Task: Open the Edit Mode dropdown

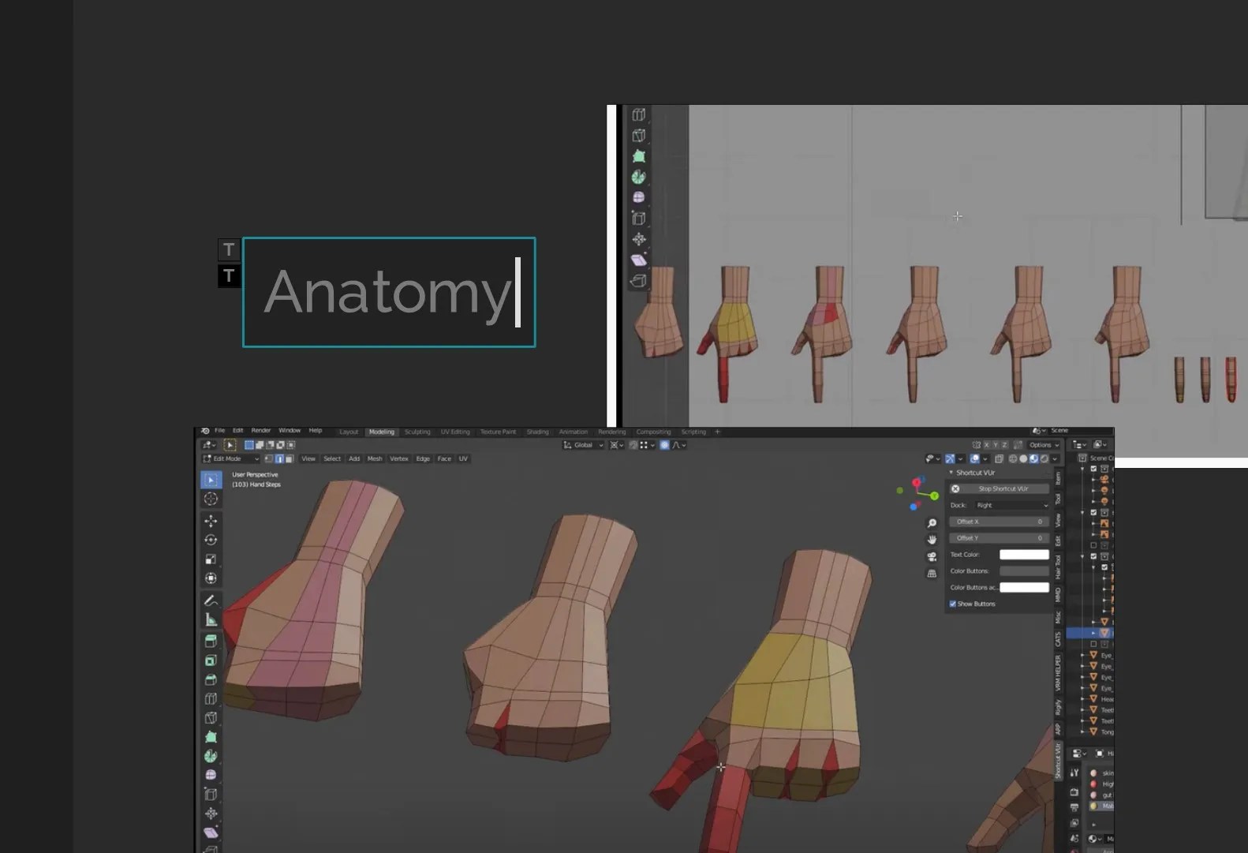Action: click(231, 458)
